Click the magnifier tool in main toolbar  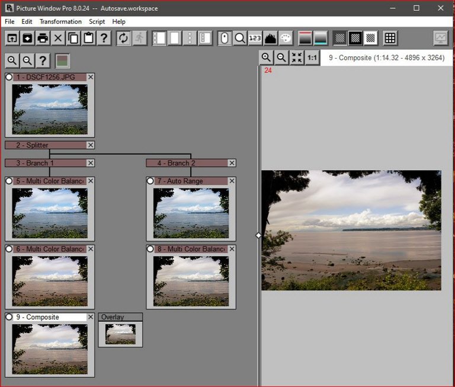(240, 39)
